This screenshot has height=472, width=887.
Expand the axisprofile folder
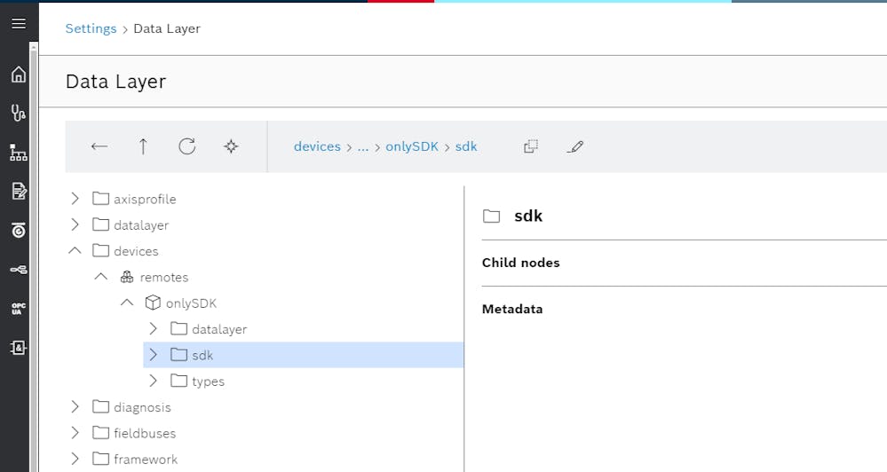(x=75, y=199)
